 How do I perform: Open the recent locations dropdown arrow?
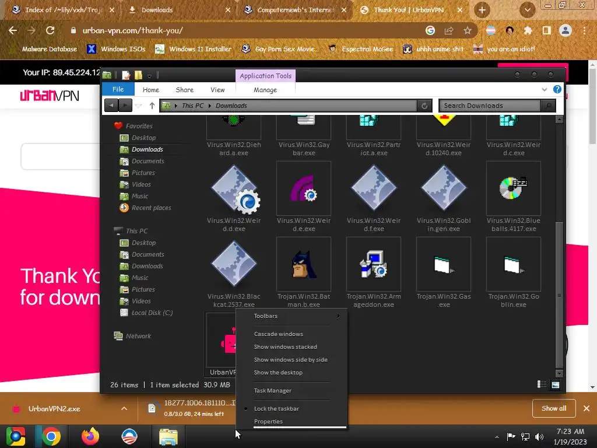pos(139,106)
